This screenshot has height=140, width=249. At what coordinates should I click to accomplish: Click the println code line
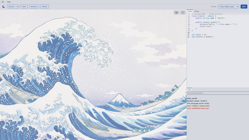(218, 24)
